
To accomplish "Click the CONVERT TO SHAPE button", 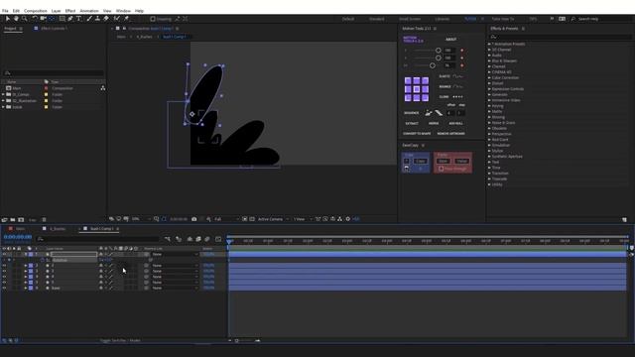I will click(x=417, y=134).
